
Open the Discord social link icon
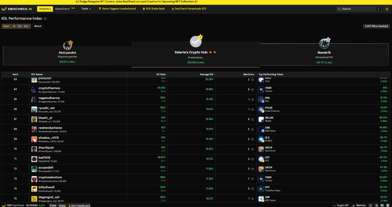[383, 205]
